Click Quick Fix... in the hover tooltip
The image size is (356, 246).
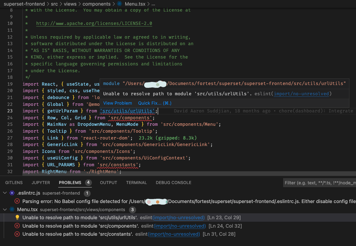[x=154, y=103]
